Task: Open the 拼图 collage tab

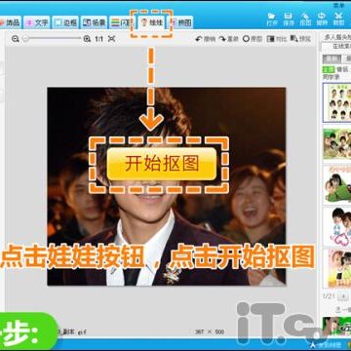Action: point(181,22)
